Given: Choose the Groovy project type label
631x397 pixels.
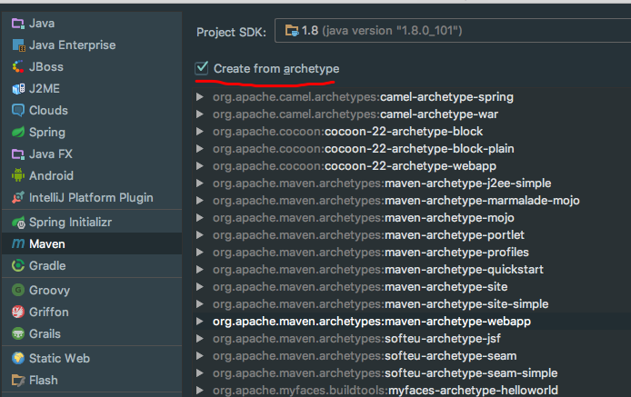Looking at the screenshot, I should [x=49, y=291].
